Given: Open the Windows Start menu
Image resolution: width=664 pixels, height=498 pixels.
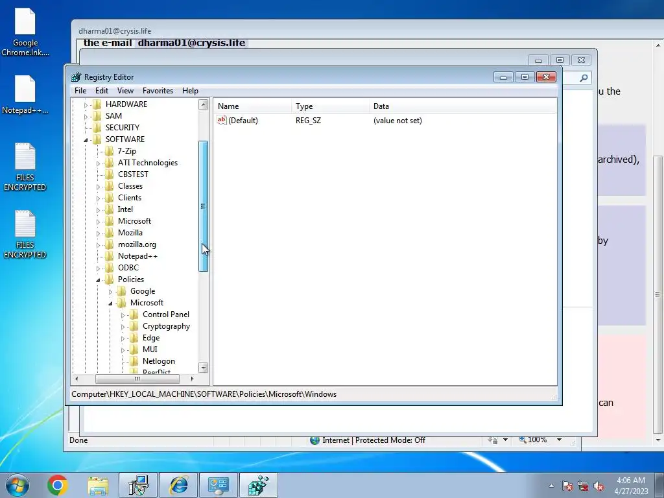Looking at the screenshot, I should coord(18,485).
